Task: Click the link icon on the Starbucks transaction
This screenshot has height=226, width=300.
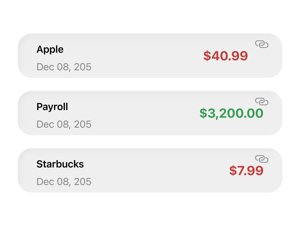Action: click(262, 159)
